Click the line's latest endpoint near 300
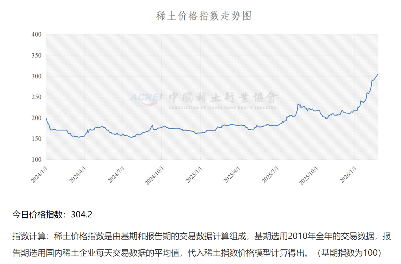 coord(377,74)
